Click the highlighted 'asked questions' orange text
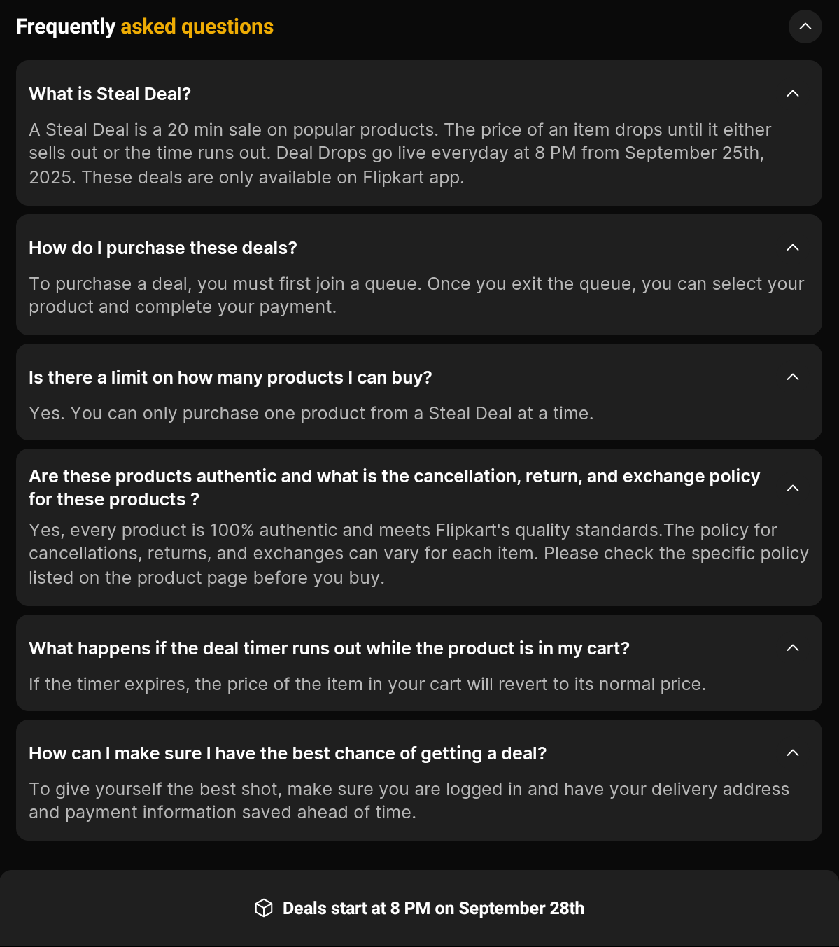839x947 pixels. pyautogui.click(x=196, y=27)
